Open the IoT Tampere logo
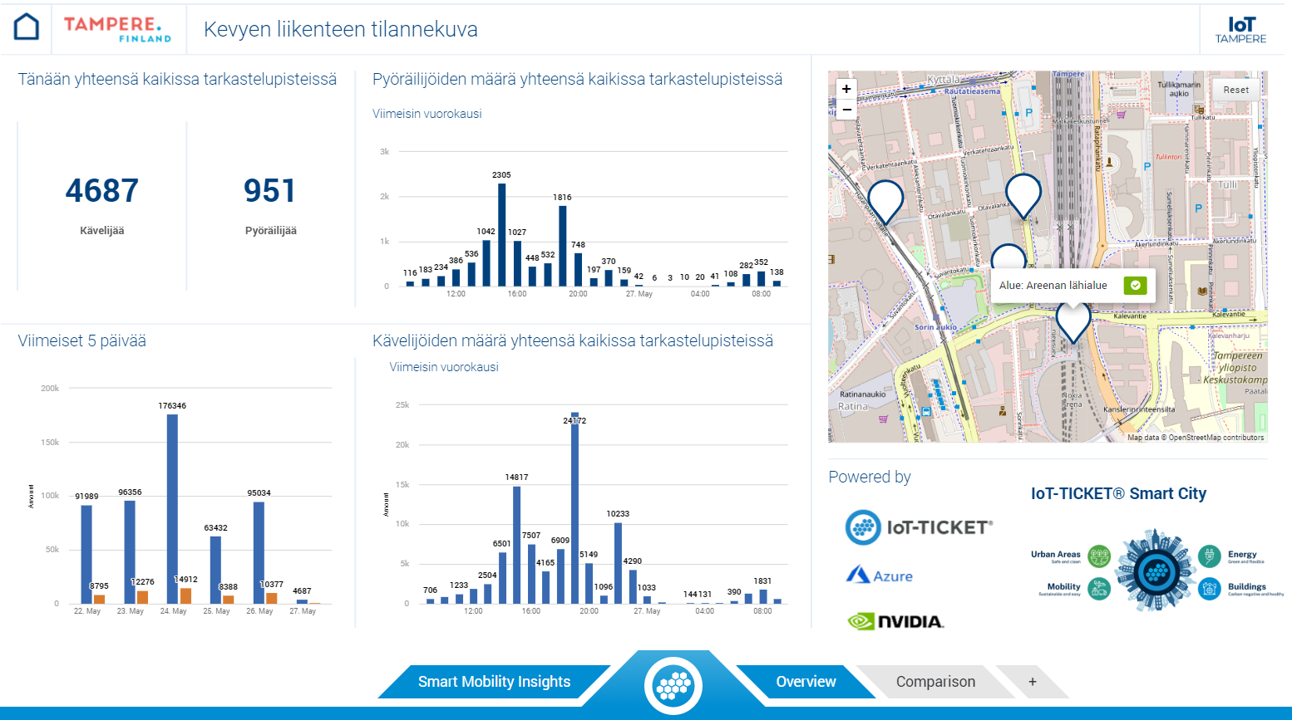This screenshot has width=1292, height=720. (x=1240, y=30)
